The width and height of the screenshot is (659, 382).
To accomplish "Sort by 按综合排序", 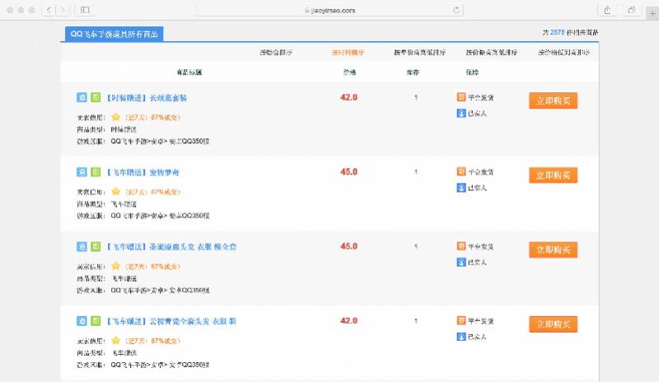I will point(276,53).
